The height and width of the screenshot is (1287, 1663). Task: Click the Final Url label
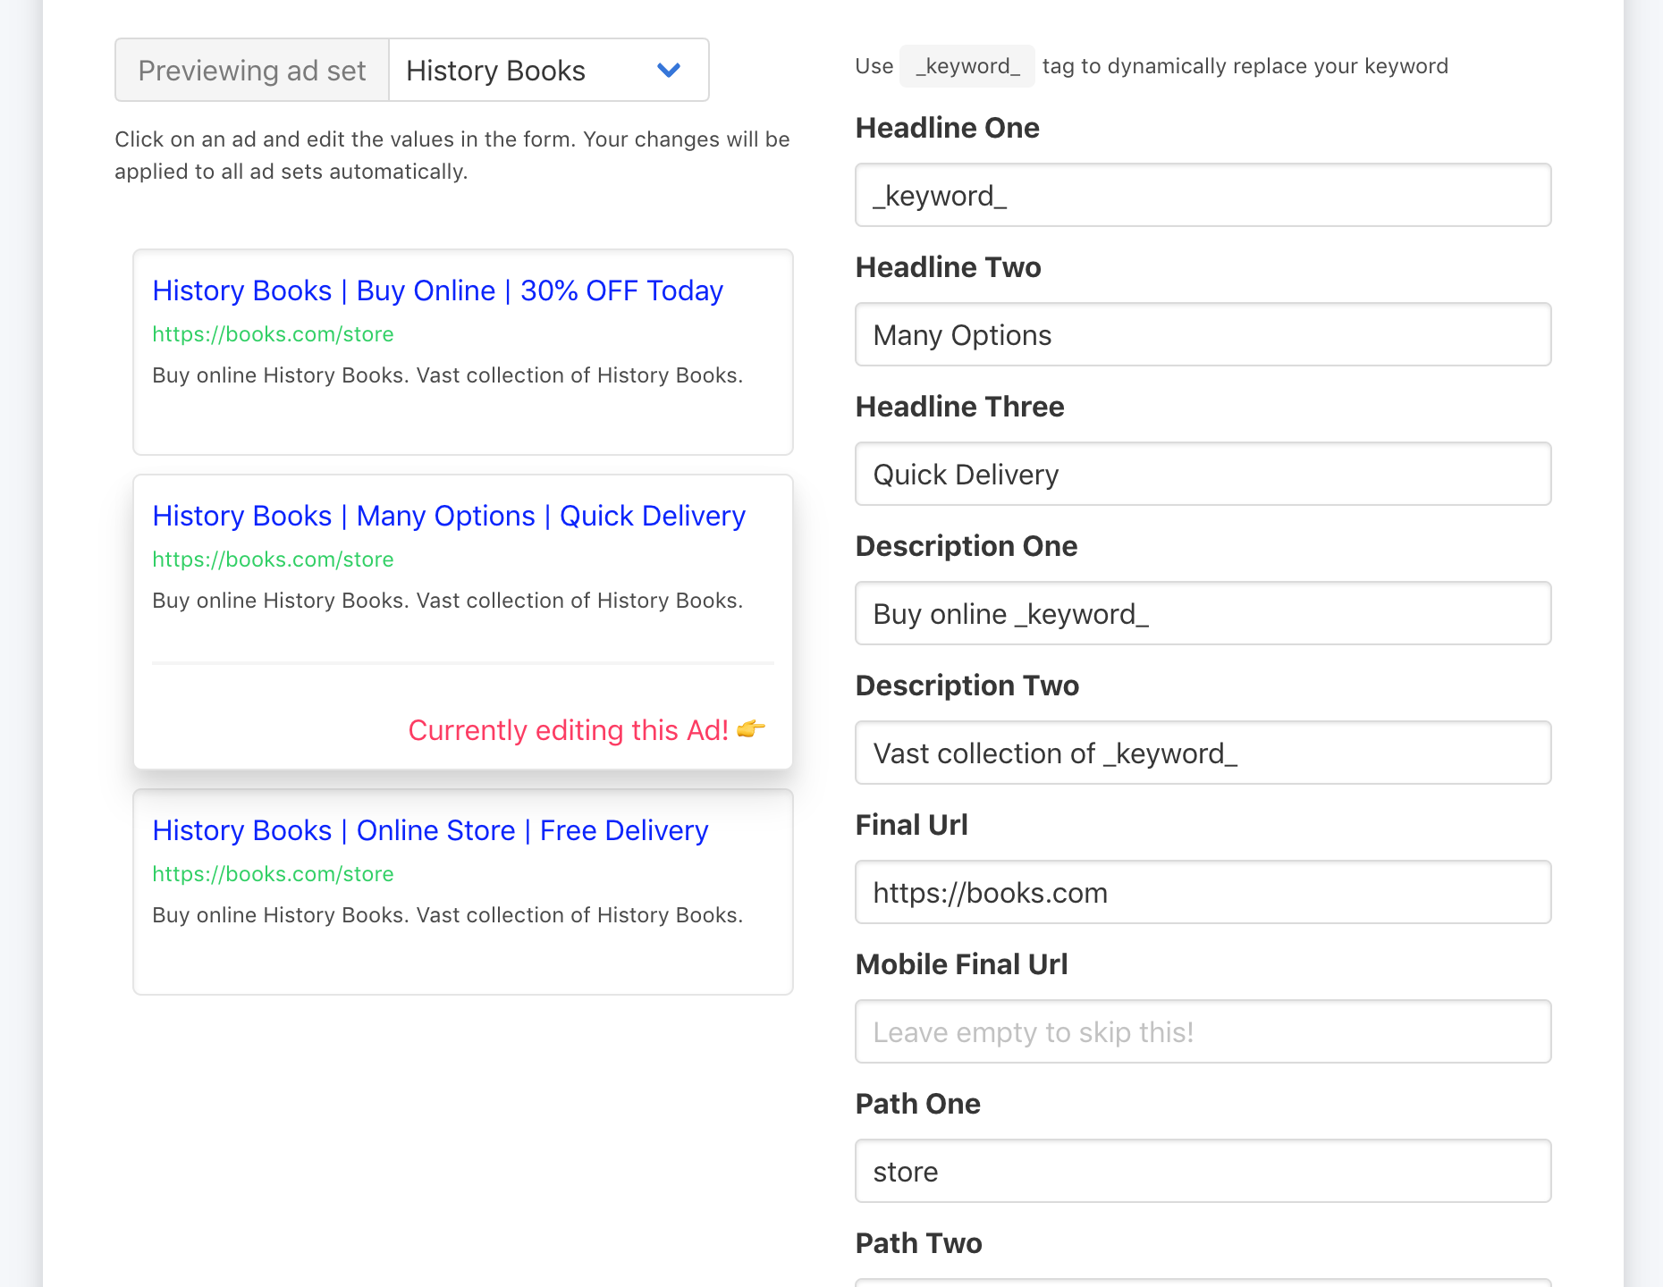tap(912, 825)
